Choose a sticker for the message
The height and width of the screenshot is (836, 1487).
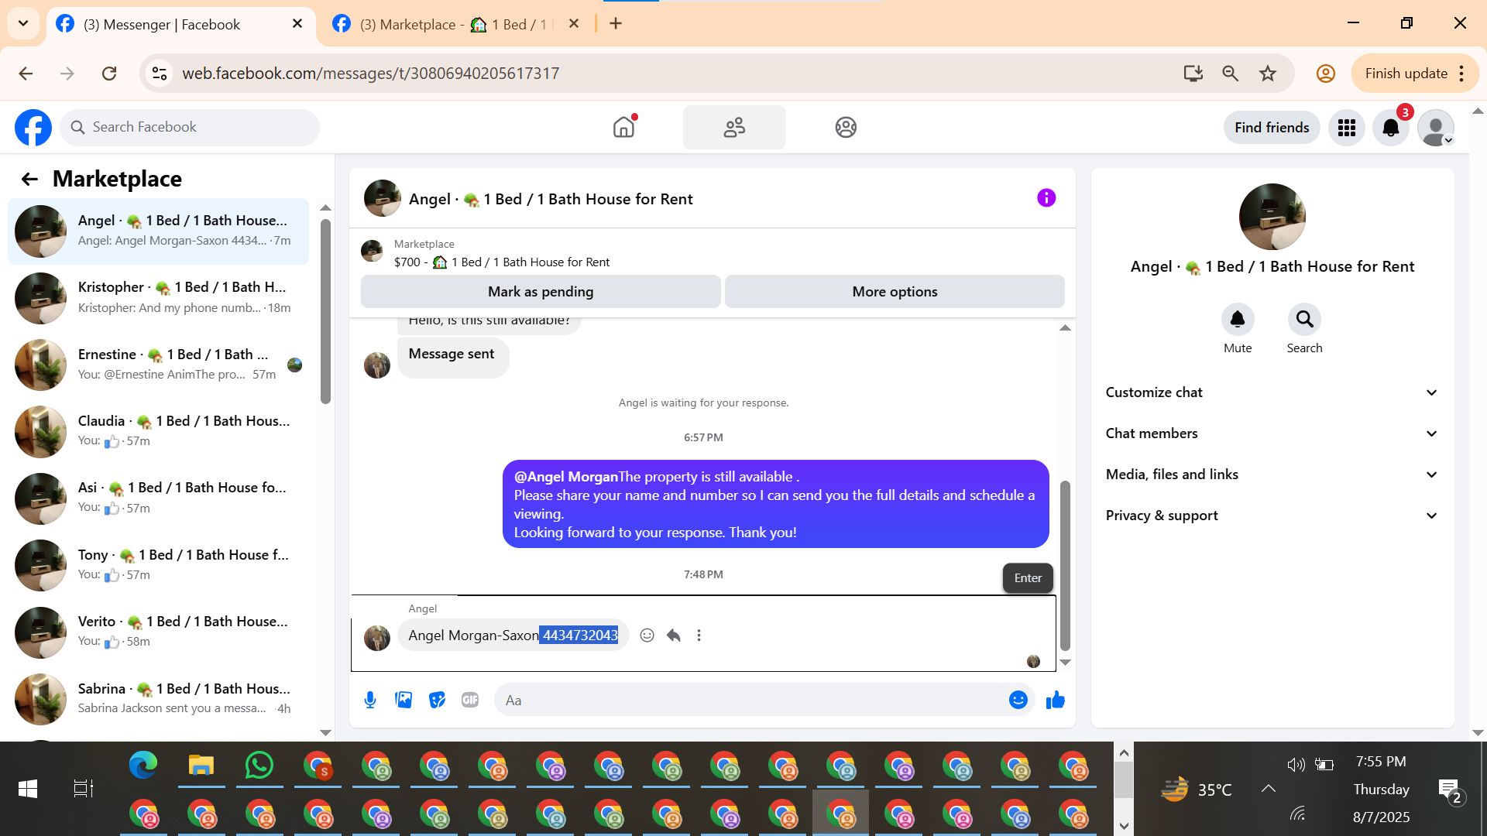tap(437, 700)
